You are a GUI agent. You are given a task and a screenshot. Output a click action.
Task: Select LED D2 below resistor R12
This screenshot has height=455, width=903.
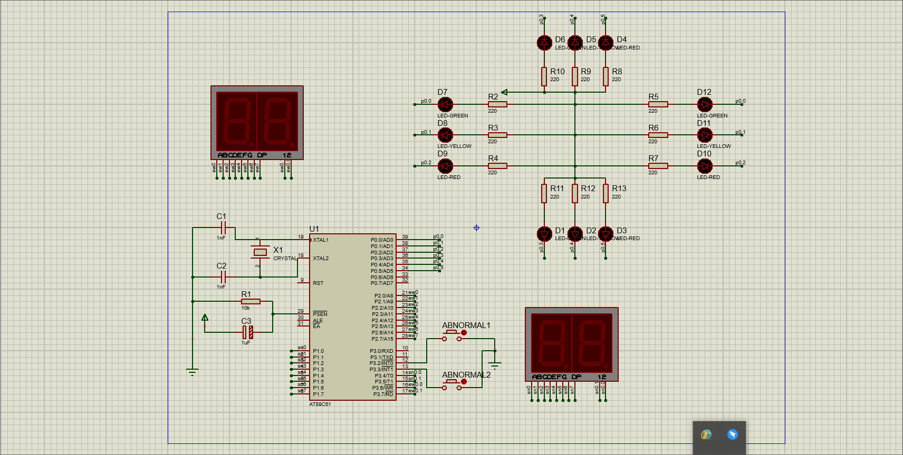[x=575, y=233]
